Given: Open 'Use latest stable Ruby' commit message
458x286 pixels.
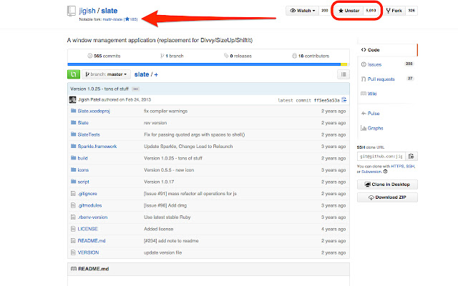Looking at the screenshot, I should pyautogui.click(x=167, y=217).
